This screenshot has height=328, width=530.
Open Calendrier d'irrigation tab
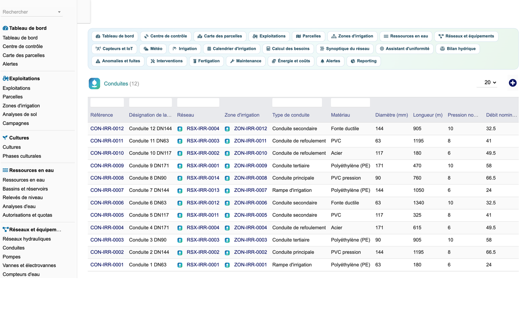(x=231, y=49)
